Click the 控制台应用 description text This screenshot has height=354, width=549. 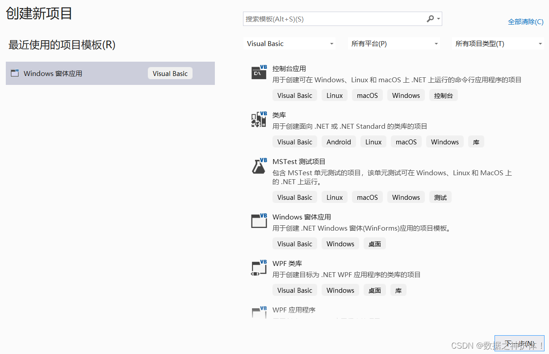point(397,80)
